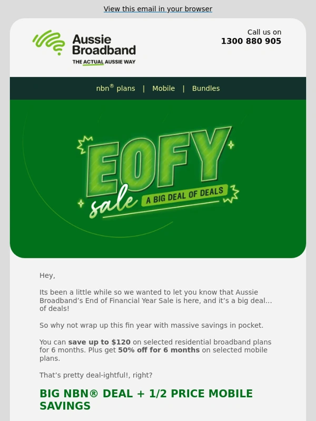Click the sparkle star next to the letter Y

tap(230, 144)
